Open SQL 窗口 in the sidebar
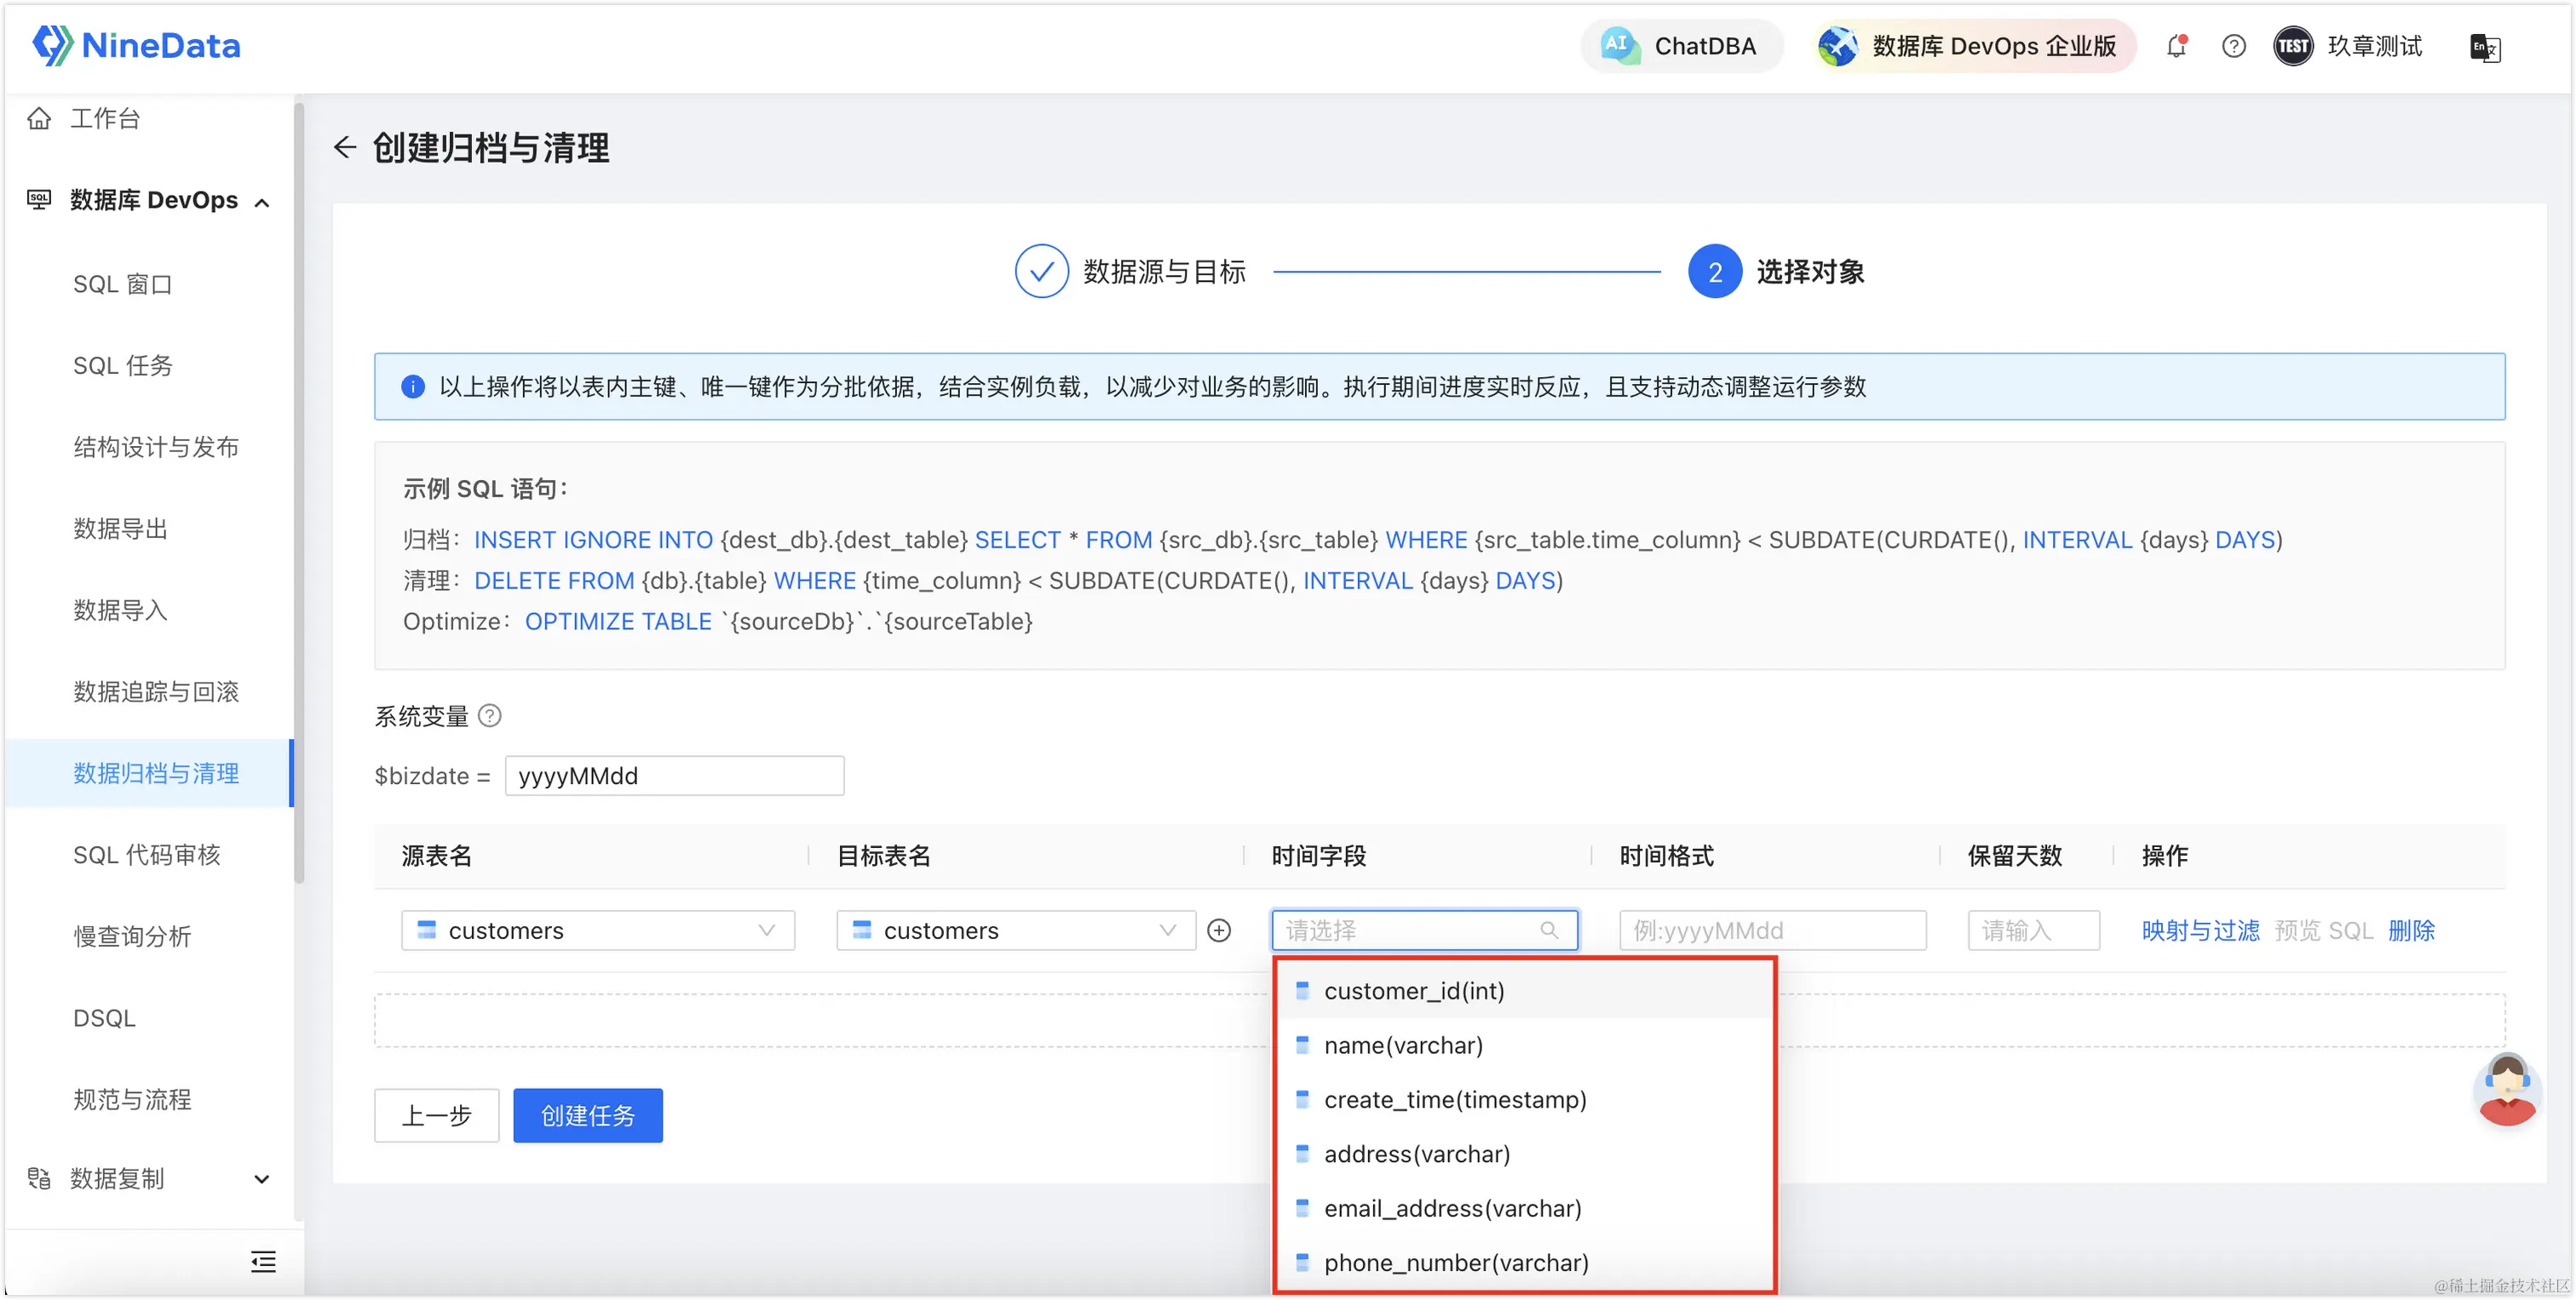 point(123,285)
